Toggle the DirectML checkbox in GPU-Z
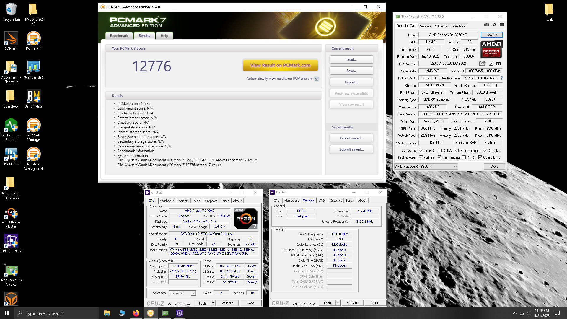The width and height of the screenshot is (567, 319). pyautogui.click(x=485, y=151)
